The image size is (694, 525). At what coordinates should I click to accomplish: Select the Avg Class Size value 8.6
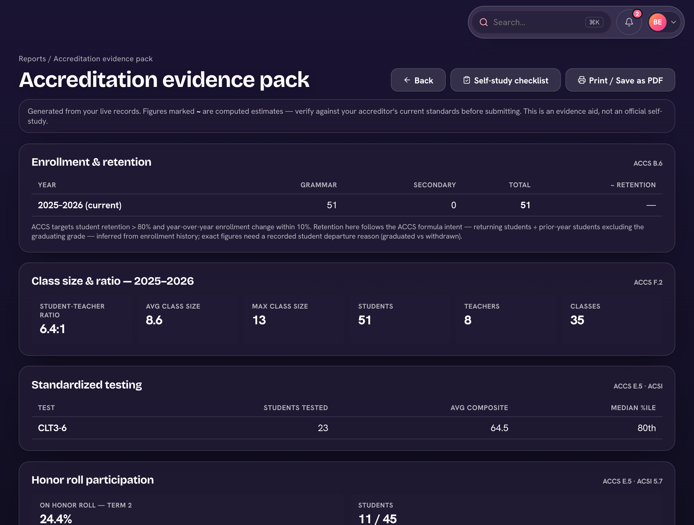click(x=154, y=320)
